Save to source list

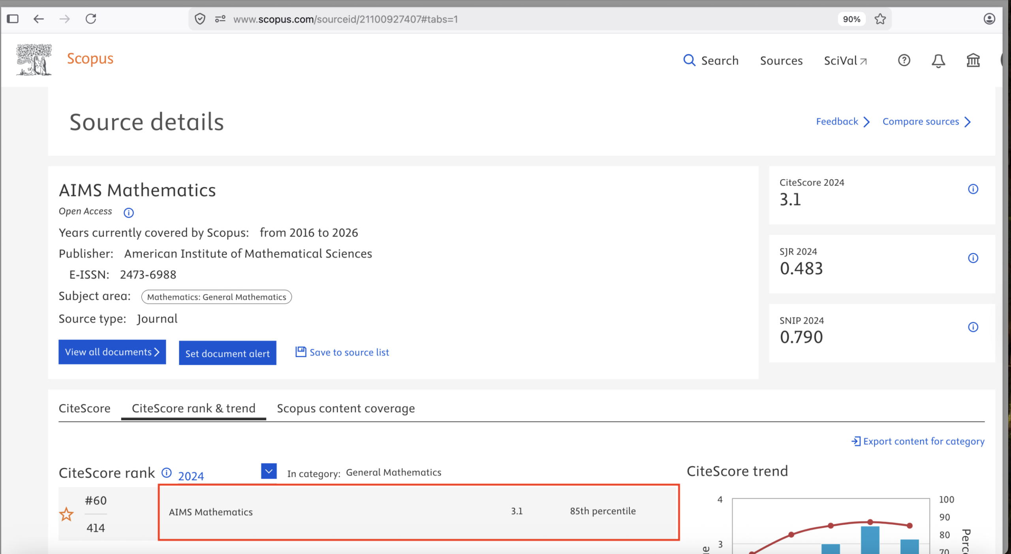pyautogui.click(x=342, y=352)
